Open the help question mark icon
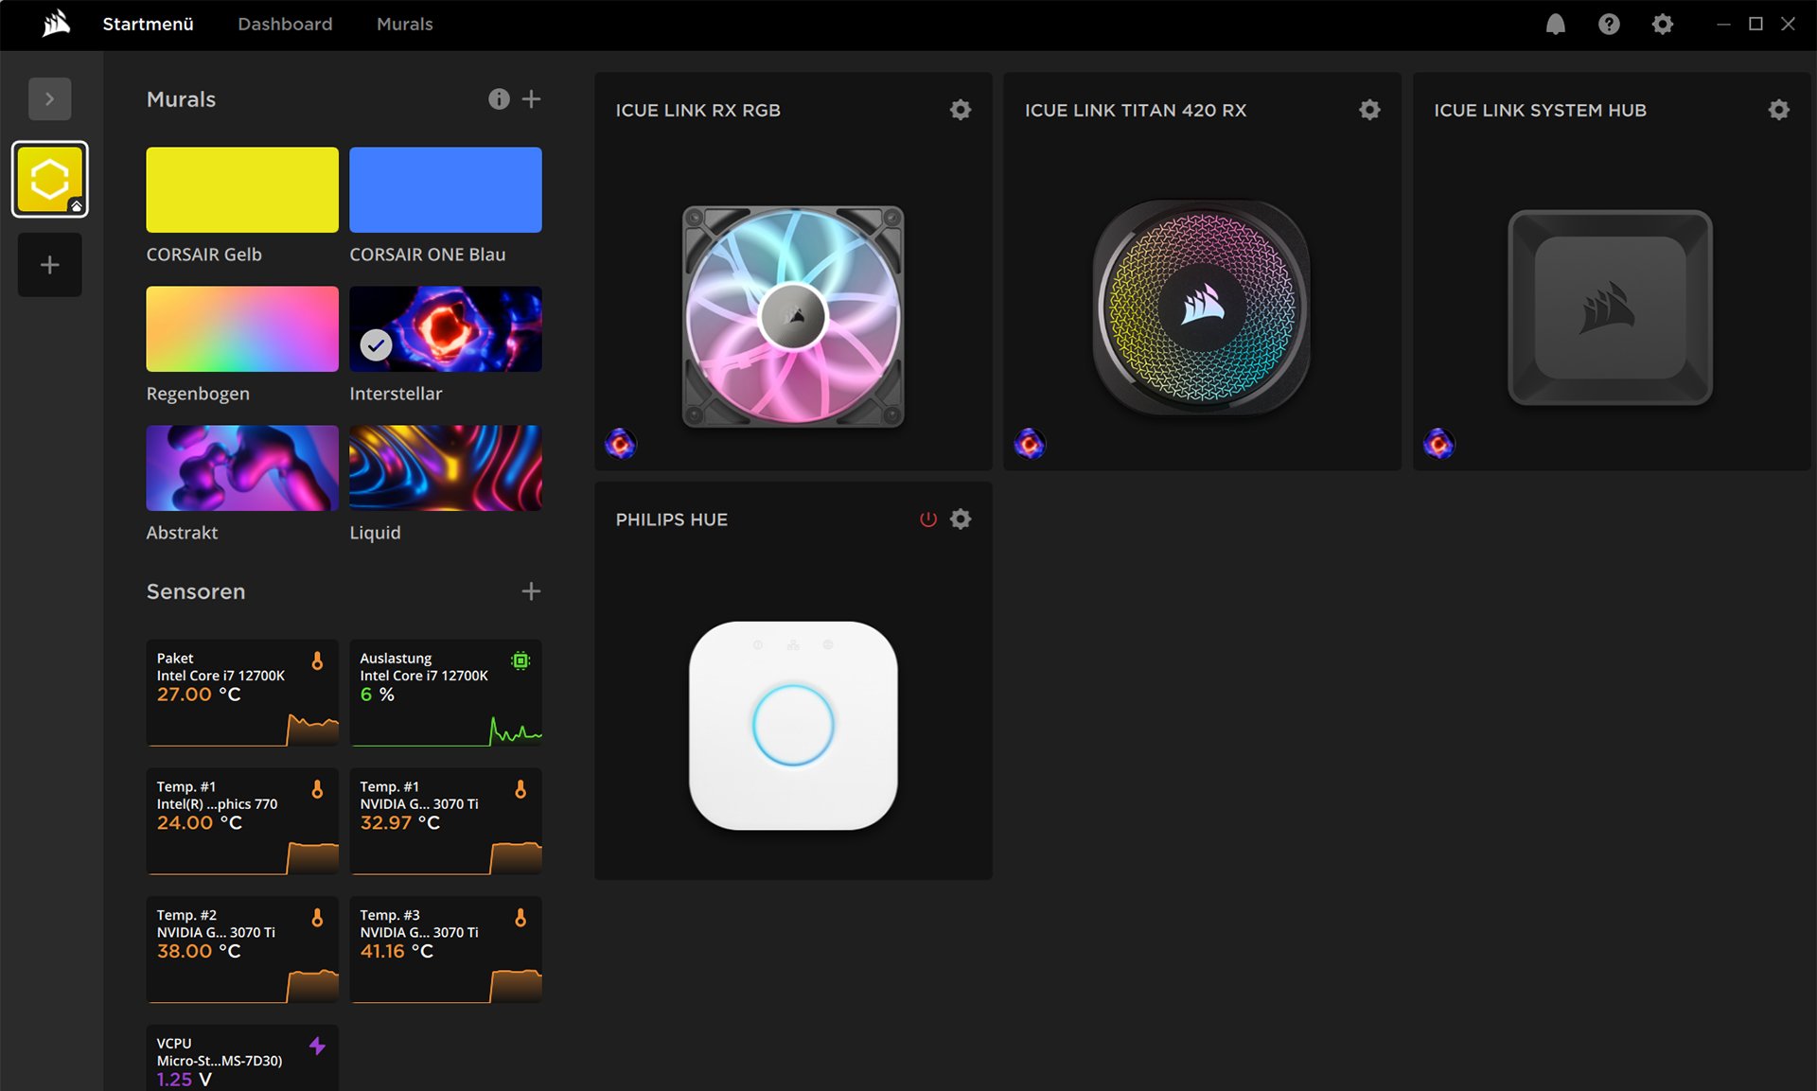This screenshot has width=1817, height=1091. tap(1608, 25)
